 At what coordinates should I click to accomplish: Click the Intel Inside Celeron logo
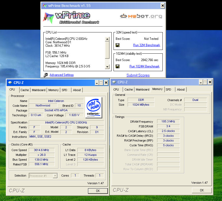pyautogui.click(x=94, y=108)
